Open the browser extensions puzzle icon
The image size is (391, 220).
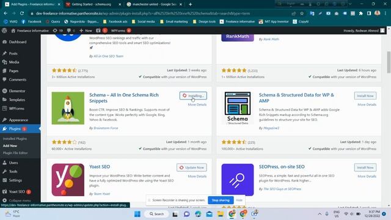tap(360, 13)
